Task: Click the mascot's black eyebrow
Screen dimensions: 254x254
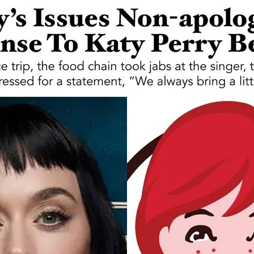Action: [x=199, y=213]
